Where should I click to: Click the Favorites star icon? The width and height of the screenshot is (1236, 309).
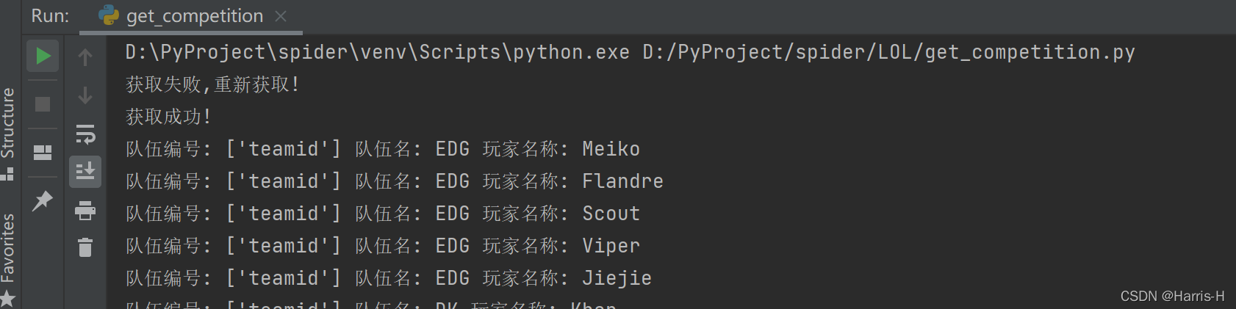pos(7,299)
